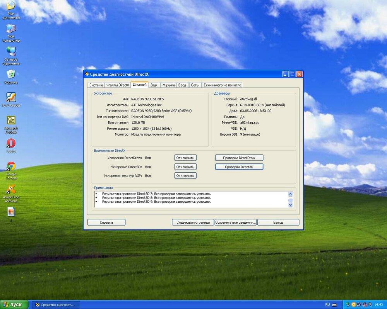Switch to the Система tab
This screenshot has height=309, width=387.
coord(96,85)
